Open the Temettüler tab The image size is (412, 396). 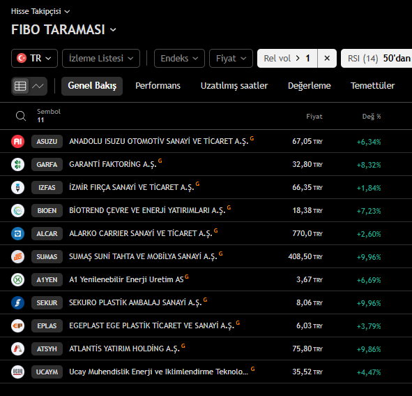[x=372, y=86]
